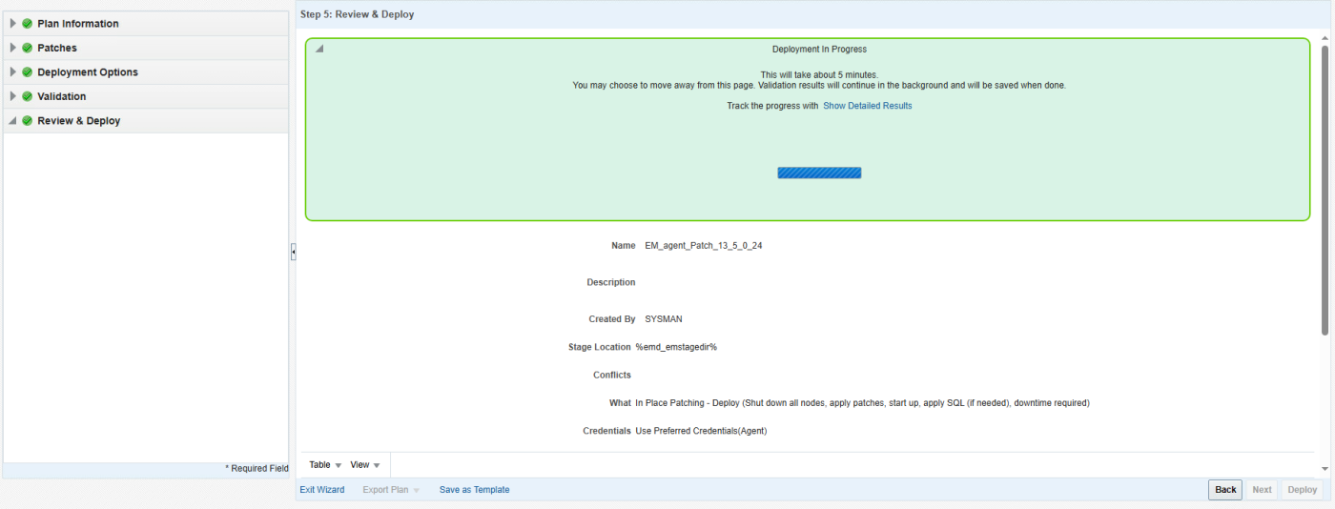Open the Table menu

pos(325,465)
